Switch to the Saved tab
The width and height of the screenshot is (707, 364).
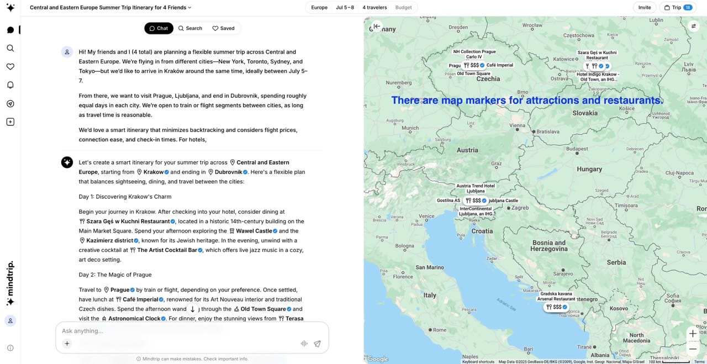click(x=223, y=28)
